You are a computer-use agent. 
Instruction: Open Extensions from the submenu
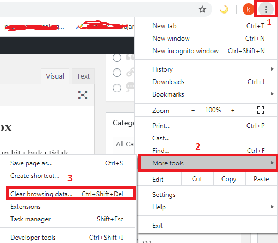click(x=67, y=207)
